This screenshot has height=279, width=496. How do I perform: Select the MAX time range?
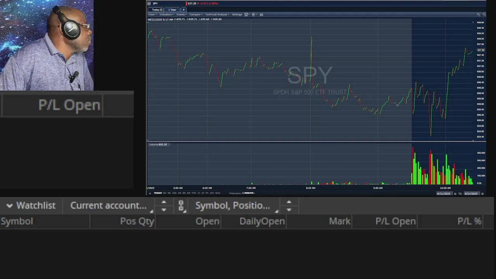pyautogui.click(x=217, y=193)
